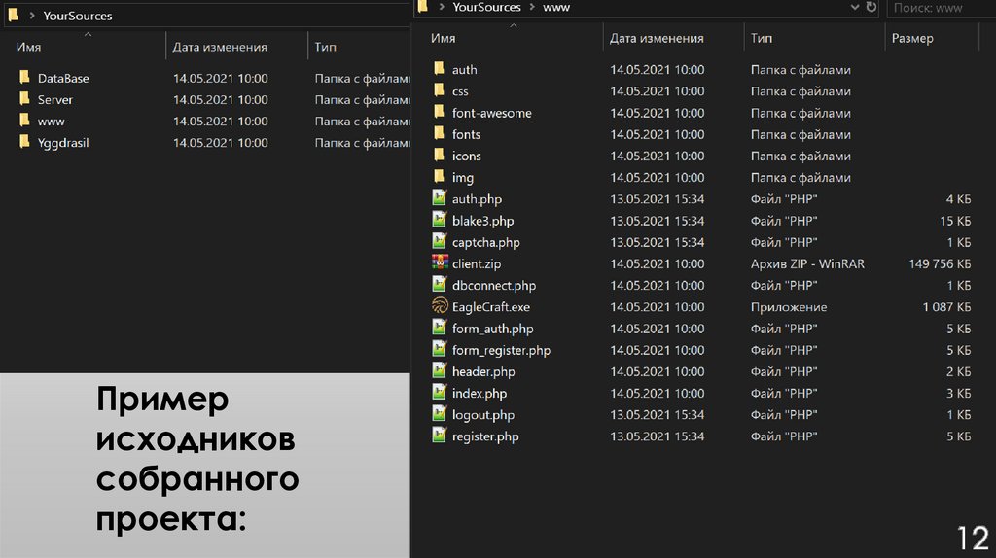Open the font-awesome folder icon

[x=439, y=113]
